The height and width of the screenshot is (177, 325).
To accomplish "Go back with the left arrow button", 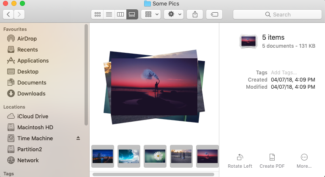I will pyautogui.click(x=8, y=14).
